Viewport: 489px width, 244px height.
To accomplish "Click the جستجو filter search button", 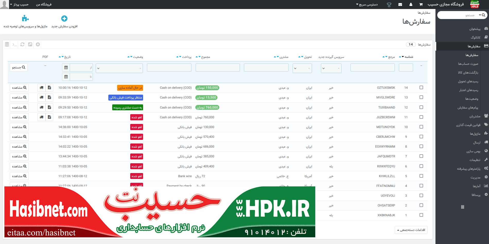I will pyautogui.click(x=19, y=67).
